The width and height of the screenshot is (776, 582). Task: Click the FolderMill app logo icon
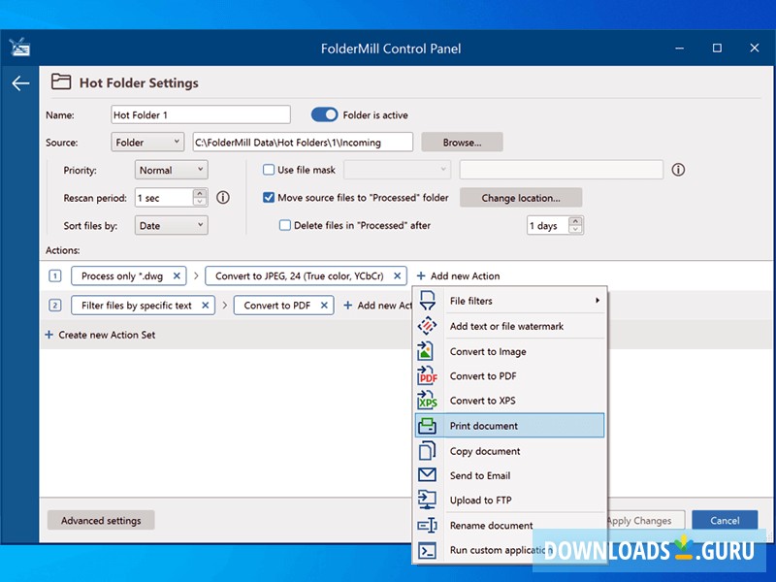(x=19, y=48)
